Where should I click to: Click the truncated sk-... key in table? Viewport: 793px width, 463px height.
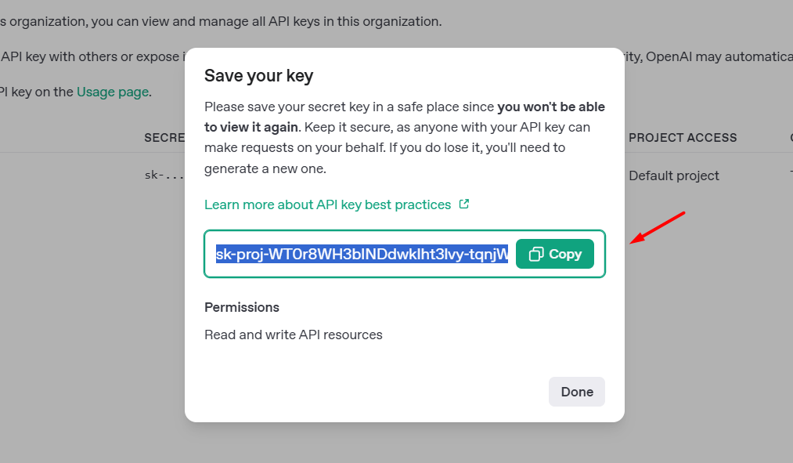(164, 175)
